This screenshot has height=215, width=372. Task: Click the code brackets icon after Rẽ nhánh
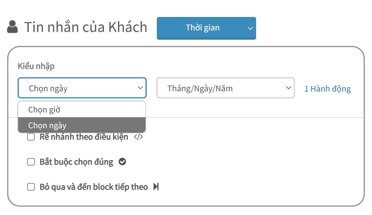pyautogui.click(x=138, y=137)
